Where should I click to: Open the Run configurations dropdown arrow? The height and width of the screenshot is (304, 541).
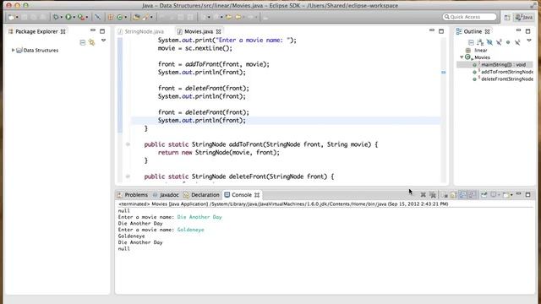(74, 17)
